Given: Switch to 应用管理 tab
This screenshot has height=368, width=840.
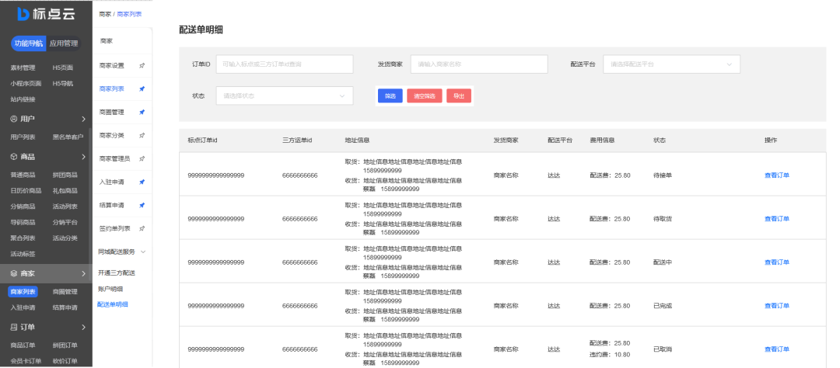Looking at the screenshot, I should point(63,43).
